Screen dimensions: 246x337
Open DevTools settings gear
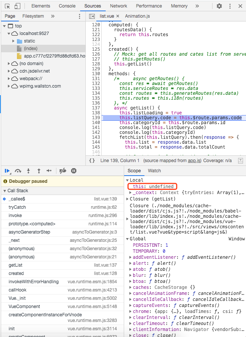(x=219, y=6)
